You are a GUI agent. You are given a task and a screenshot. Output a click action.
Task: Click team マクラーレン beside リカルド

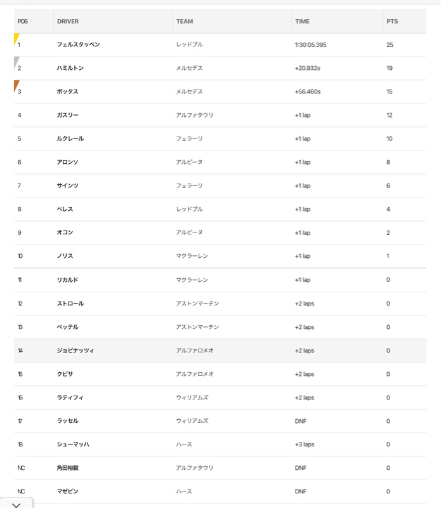192,280
